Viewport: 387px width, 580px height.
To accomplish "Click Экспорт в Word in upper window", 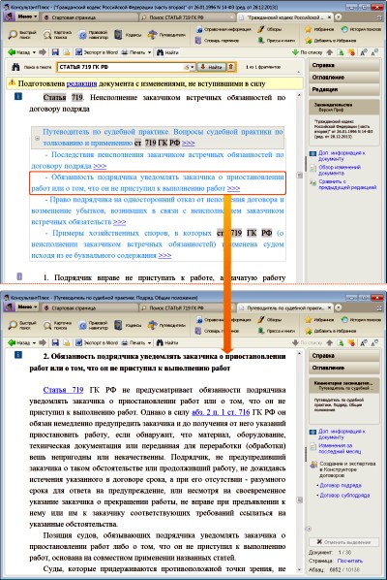I will tap(97, 52).
